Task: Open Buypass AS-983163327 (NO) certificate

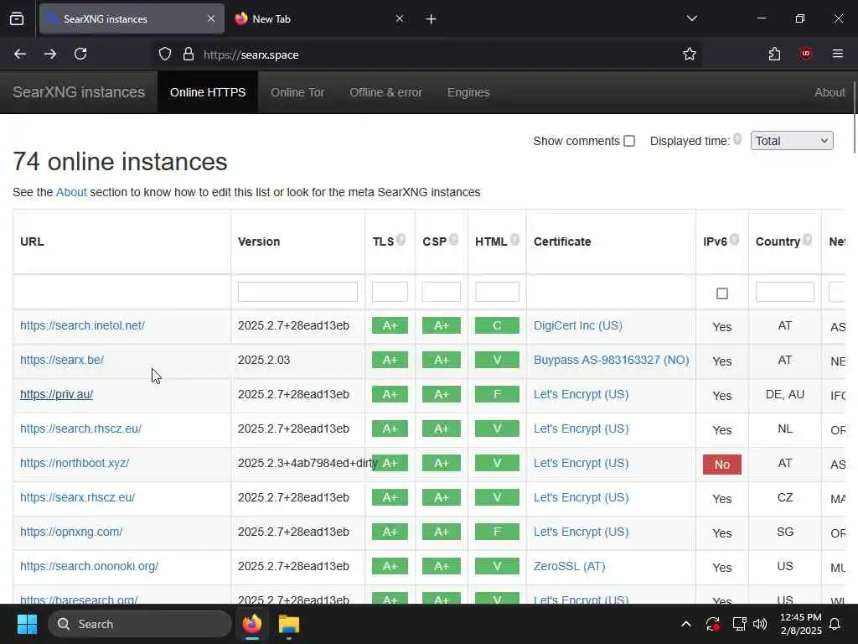Action: (611, 360)
